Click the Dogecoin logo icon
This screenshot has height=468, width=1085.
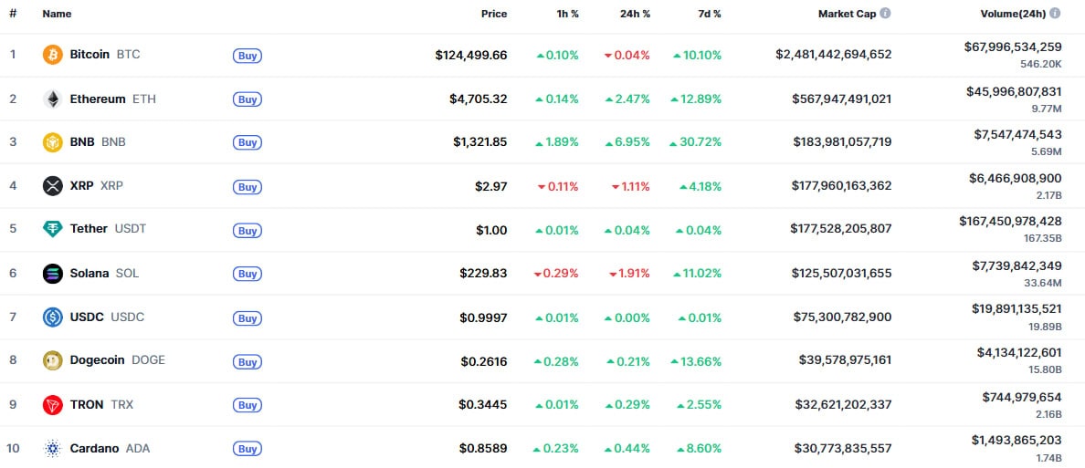[x=53, y=361]
